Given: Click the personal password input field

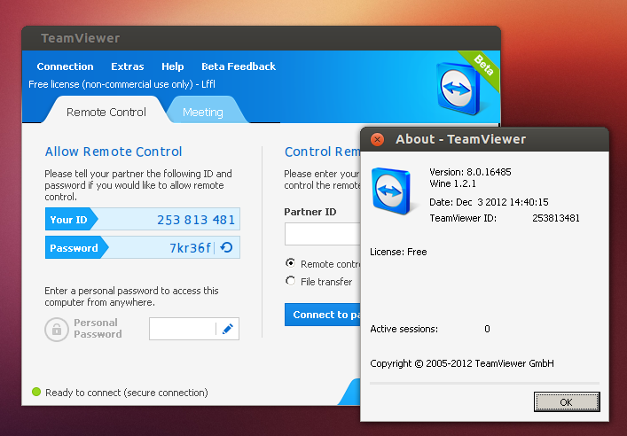Looking at the screenshot, I should (x=183, y=329).
